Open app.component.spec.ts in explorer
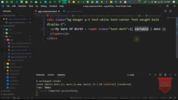This screenshot has width=178, height=100. [x=21, y=53]
